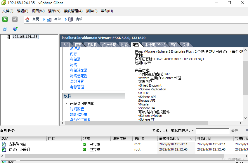The width and height of the screenshot is (248, 163).
Task: Open the dropdown arrow after first 清单
Action: tap(66, 19)
